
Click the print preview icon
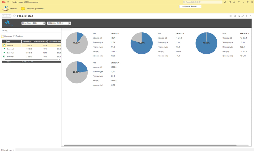click(239, 16)
